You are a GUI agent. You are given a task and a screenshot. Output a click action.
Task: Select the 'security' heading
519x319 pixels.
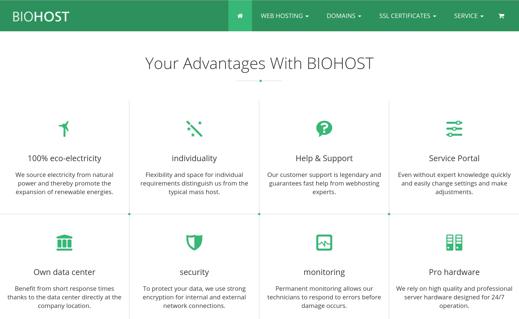coord(194,272)
